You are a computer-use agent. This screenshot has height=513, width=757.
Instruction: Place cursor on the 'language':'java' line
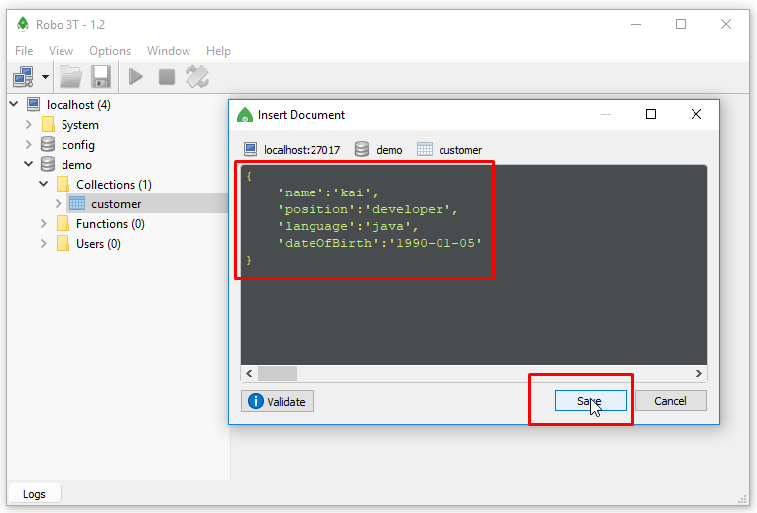point(347,226)
